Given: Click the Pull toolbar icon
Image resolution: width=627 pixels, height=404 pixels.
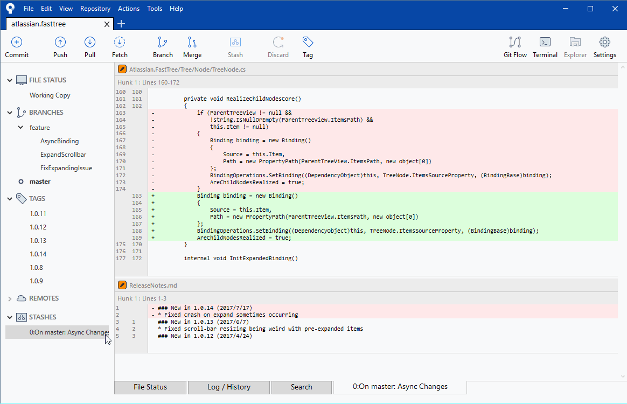Looking at the screenshot, I should (x=90, y=42).
